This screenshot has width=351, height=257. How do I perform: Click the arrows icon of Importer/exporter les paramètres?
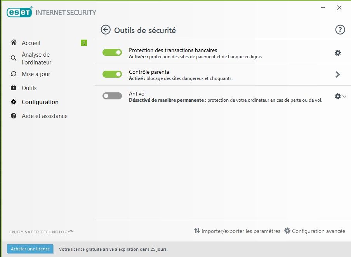(x=197, y=231)
